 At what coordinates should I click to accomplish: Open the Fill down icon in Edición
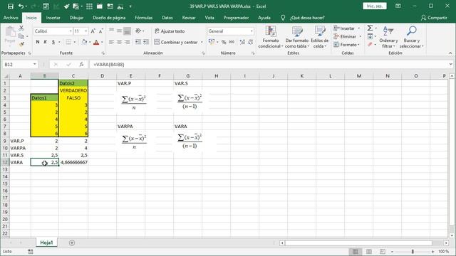tap(370, 36)
